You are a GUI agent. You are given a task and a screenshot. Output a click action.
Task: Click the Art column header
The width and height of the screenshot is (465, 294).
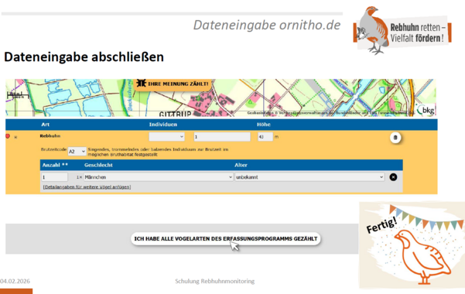46,125
